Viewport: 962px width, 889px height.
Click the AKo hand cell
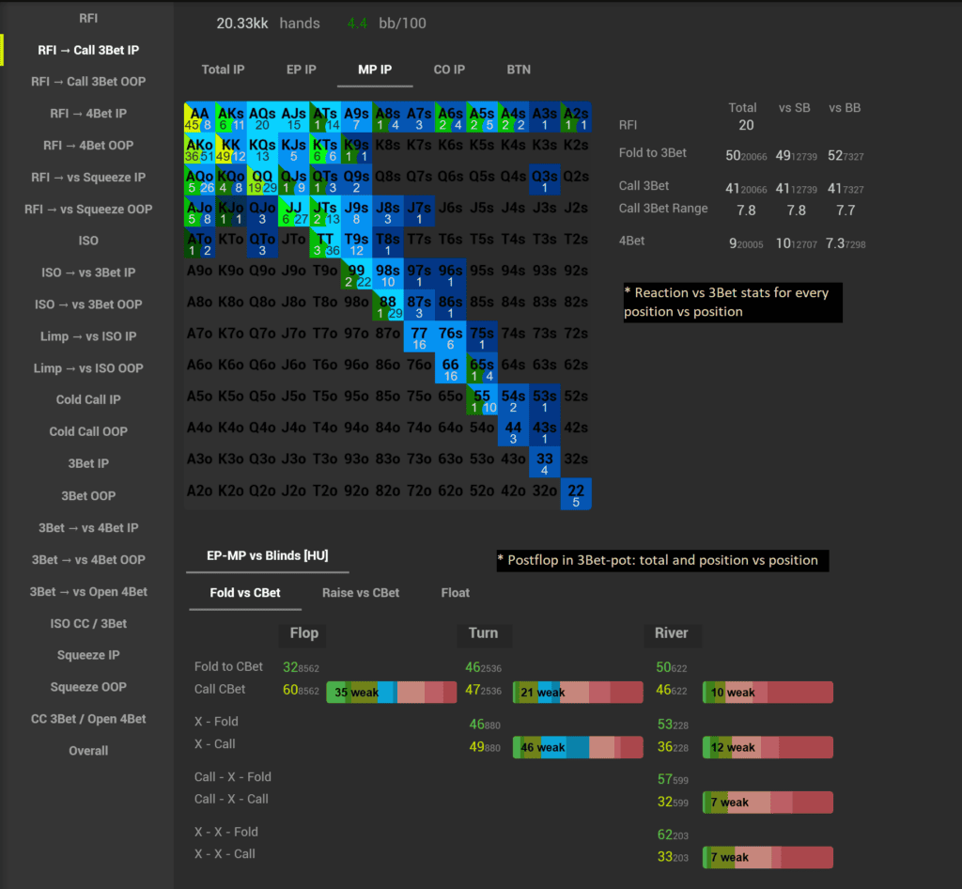(199, 148)
